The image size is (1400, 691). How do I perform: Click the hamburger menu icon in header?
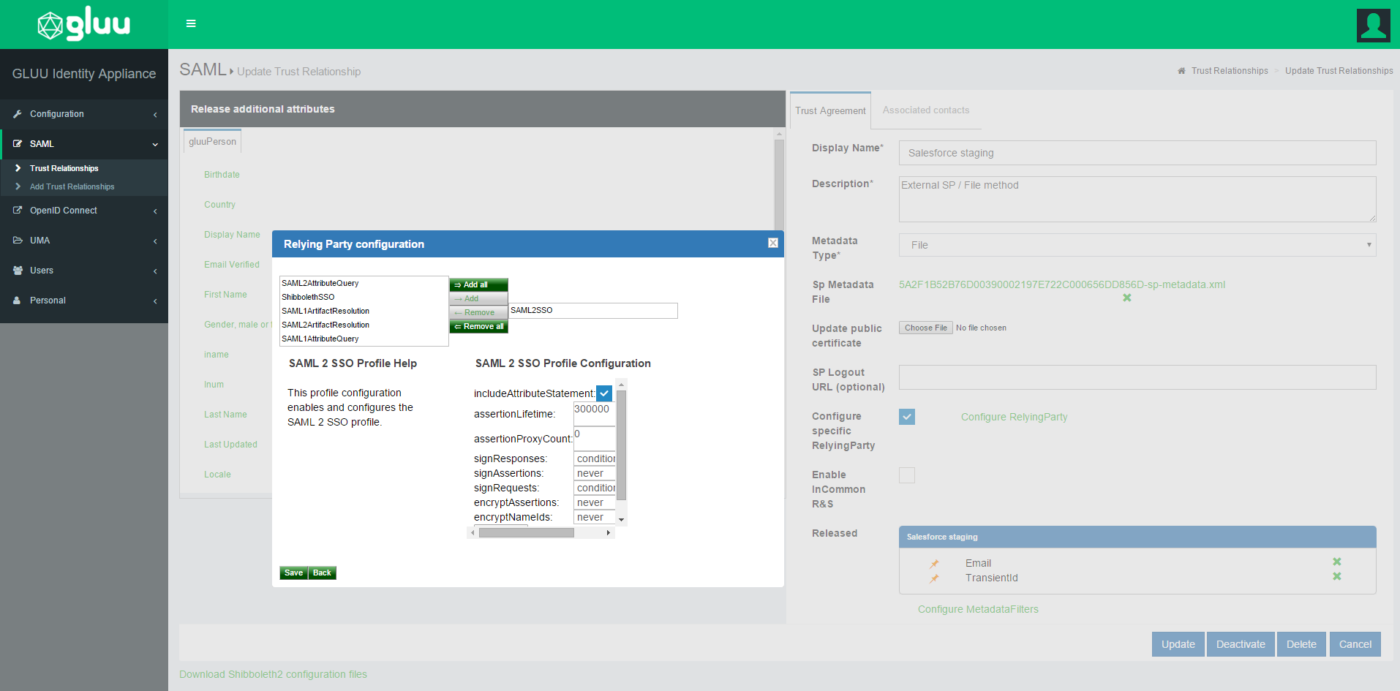pyautogui.click(x=191, y=23)
